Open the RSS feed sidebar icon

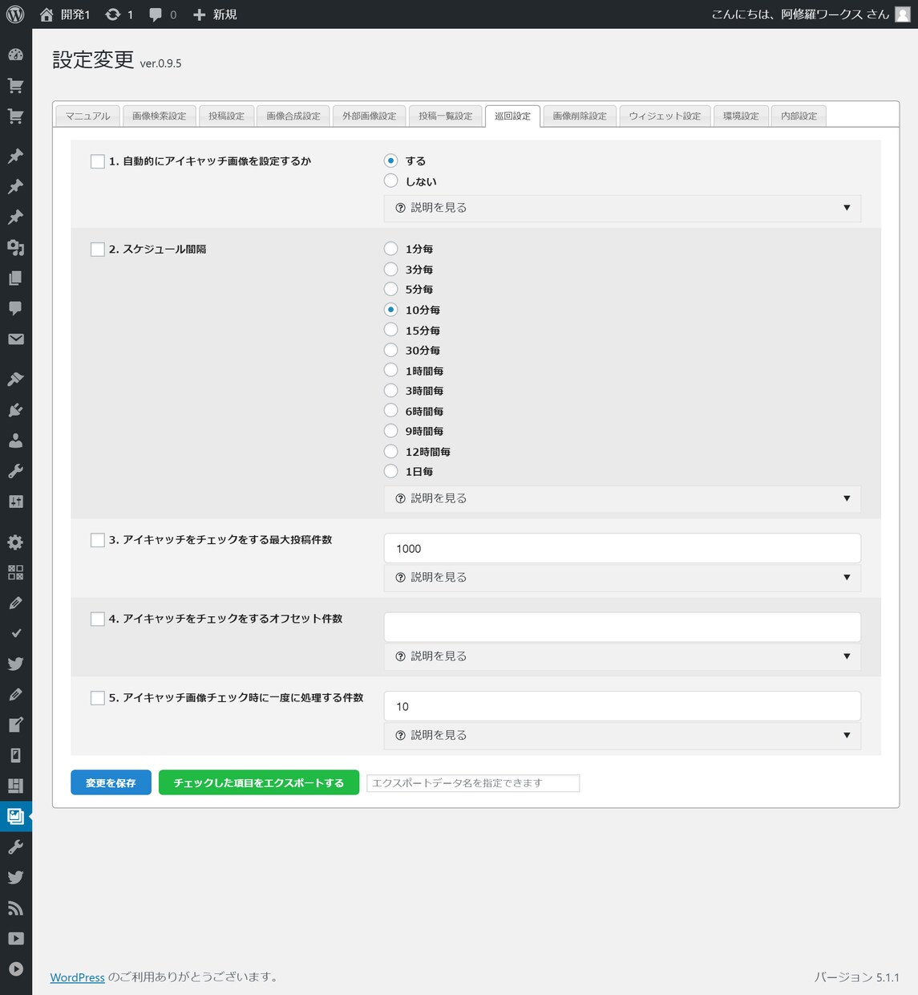tap(15, 908)
